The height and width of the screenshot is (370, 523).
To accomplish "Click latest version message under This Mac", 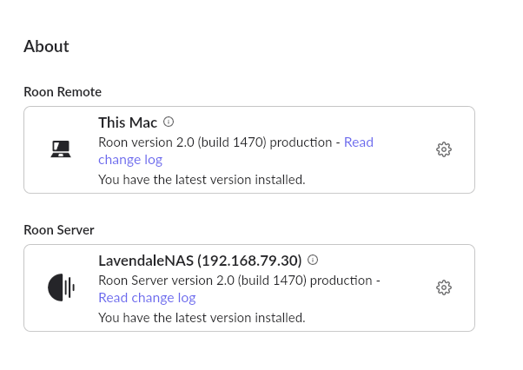I will pos(202,180).
